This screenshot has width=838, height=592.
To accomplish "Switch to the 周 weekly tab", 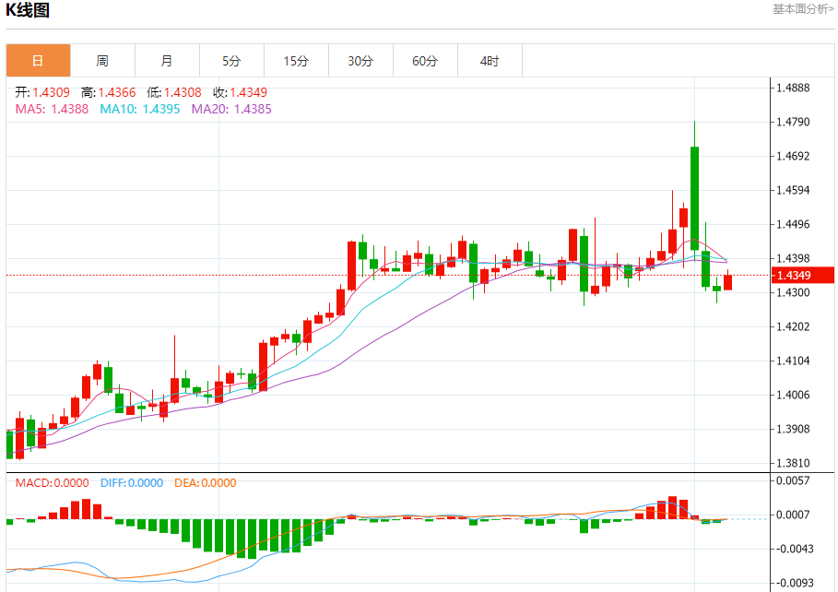I will click(102, 61).
